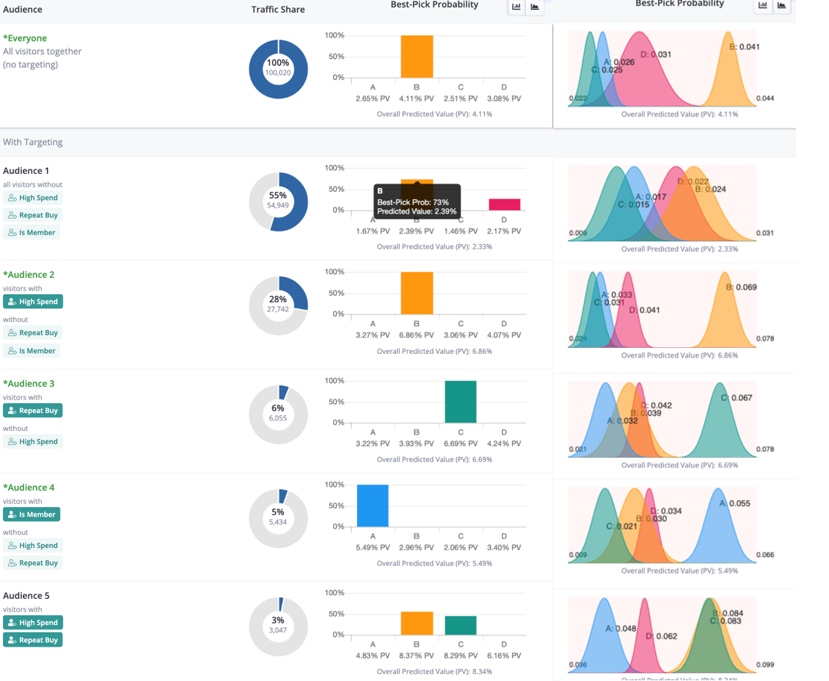Click the Repeat Buy tag under Audience 4
Viewport: 829px width, 681px height.
click(x=33, y=563)
